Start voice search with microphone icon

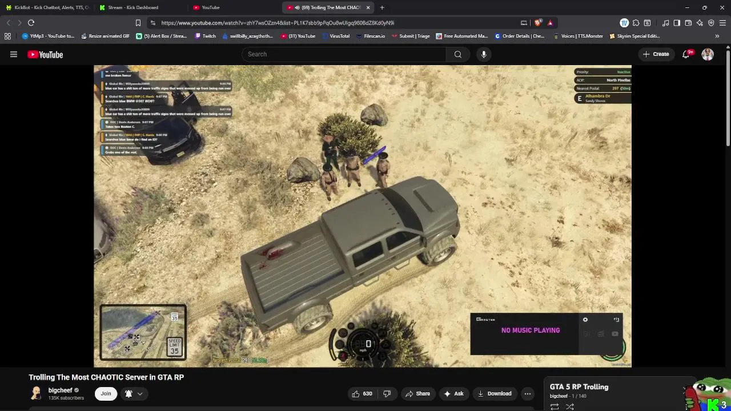[484, 54]
